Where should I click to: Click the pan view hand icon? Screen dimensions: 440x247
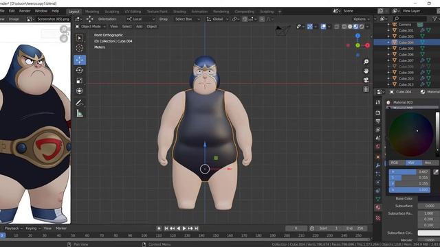click(x=366, y=71)
